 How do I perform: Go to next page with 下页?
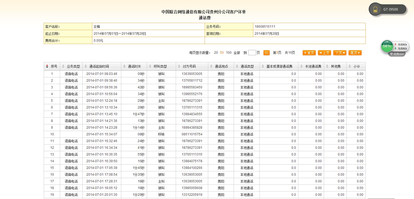pos(340,53)
